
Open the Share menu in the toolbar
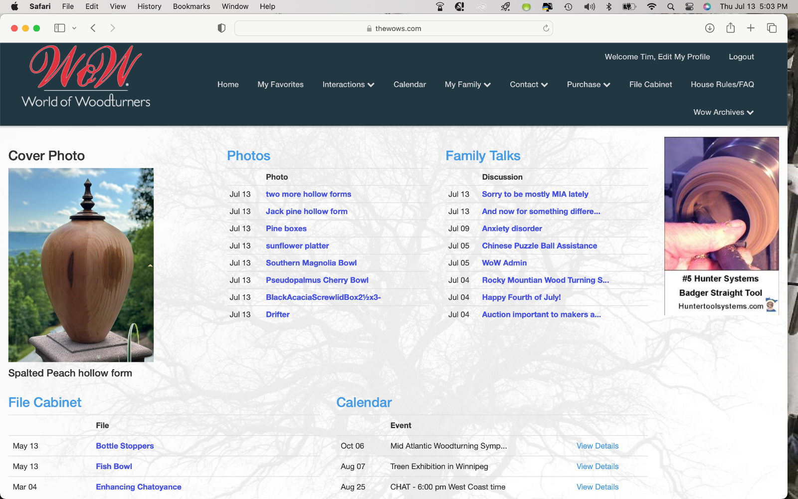pos(731,28)
